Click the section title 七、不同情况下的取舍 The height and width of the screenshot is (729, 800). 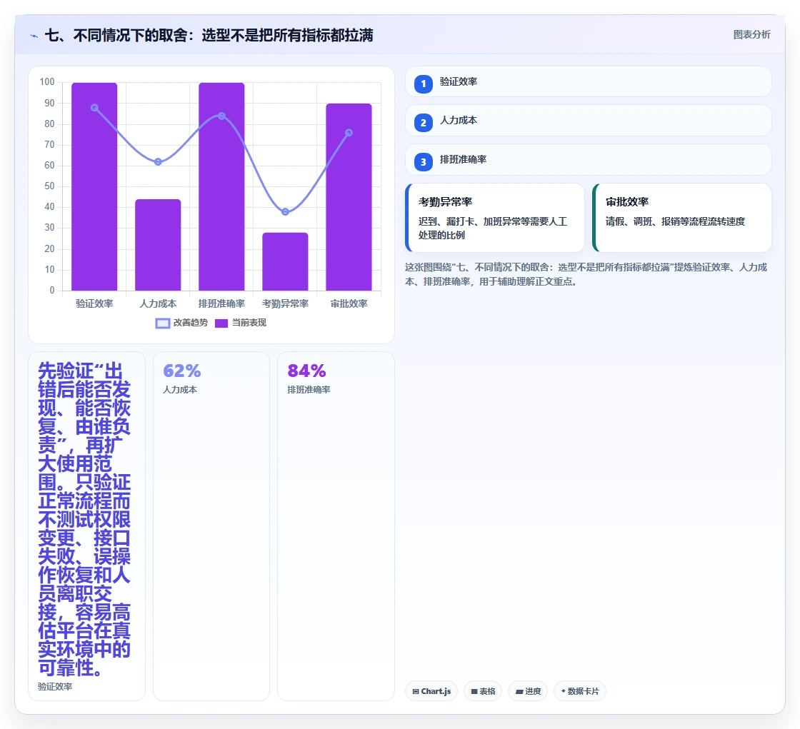pos(209,35)
